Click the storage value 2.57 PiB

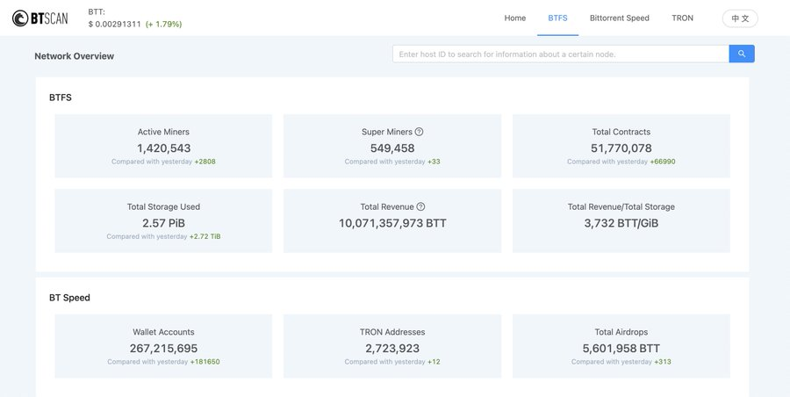[x=164, y=223]
